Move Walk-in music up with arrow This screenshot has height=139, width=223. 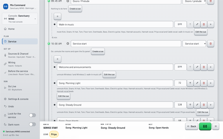click(x=190, y=24)
